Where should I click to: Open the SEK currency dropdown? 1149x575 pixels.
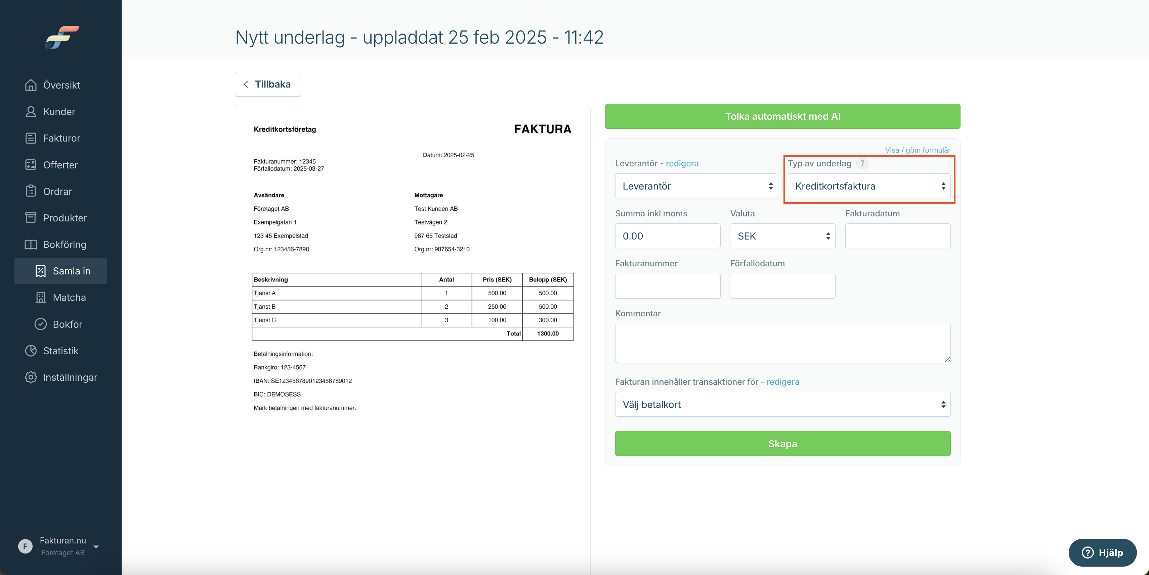tap(782, 236)
